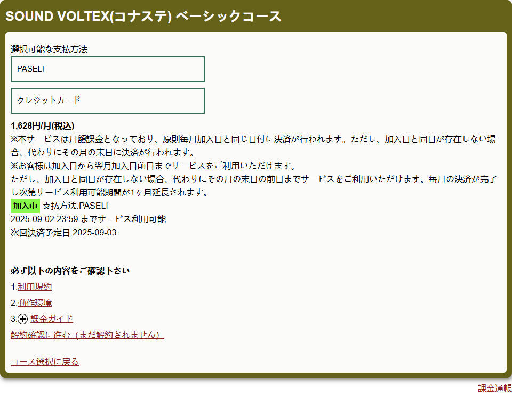Click the 必ず以下の内容をご確認下さい heading
This screenshot has width=512, height=394.
coord(70,271)
